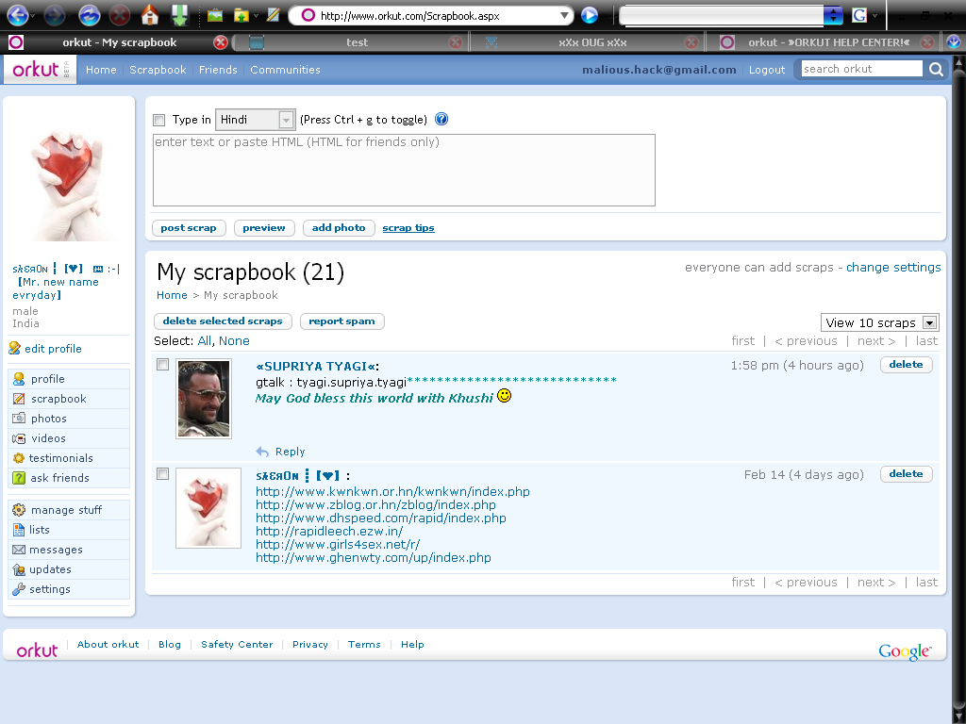Click the updates icon in sidebar
Viewport: 966px width, 724px height.
point(19,569)
